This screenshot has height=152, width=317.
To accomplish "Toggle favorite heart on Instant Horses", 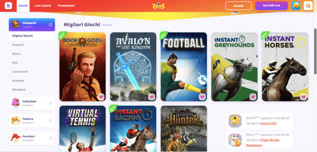I will coord(303,97).
